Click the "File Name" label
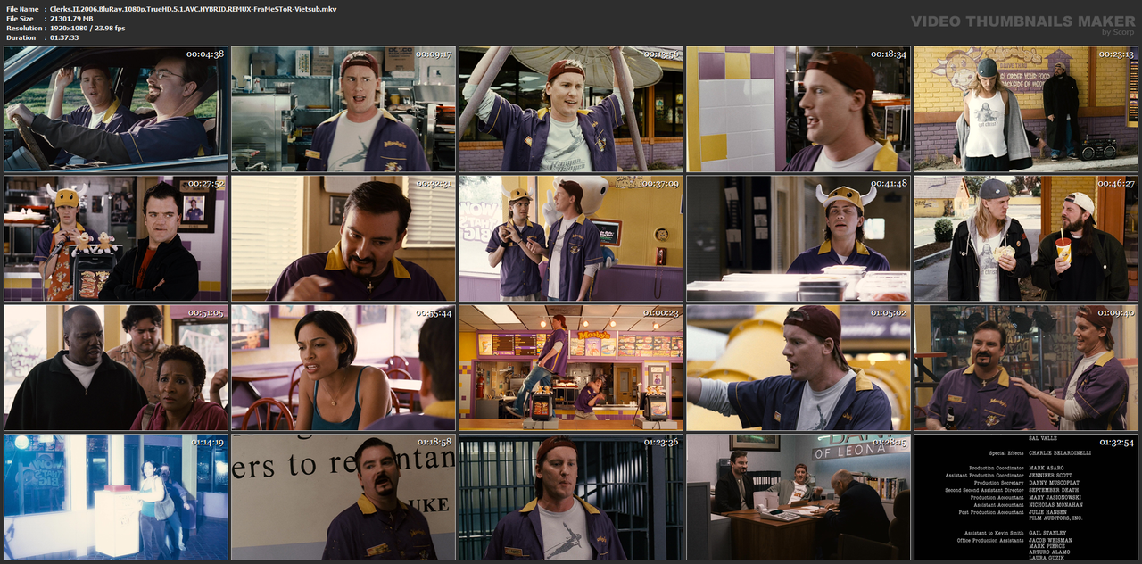This screenshot has width=1142, height=564. coord(21,9)
